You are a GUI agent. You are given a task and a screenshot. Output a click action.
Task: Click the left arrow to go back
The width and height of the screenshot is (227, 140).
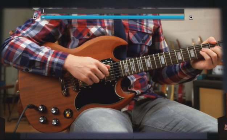34,17
